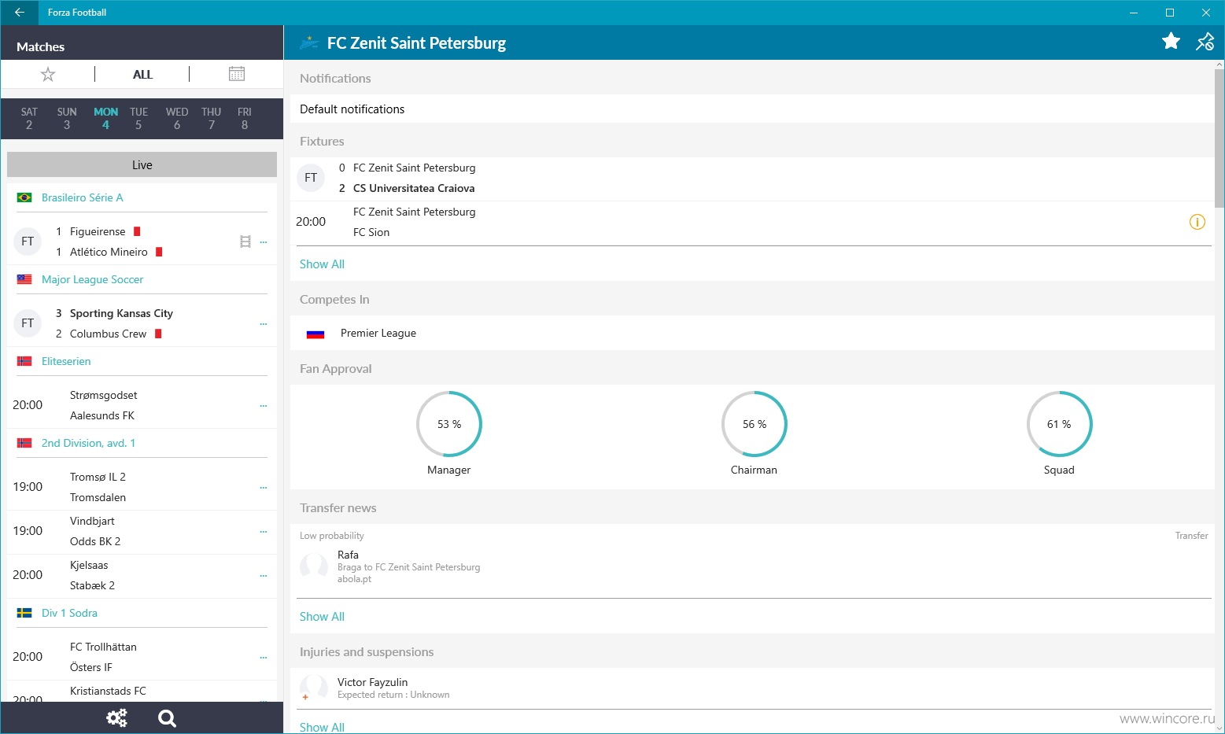Open Brasileiro Série A league

83,197
